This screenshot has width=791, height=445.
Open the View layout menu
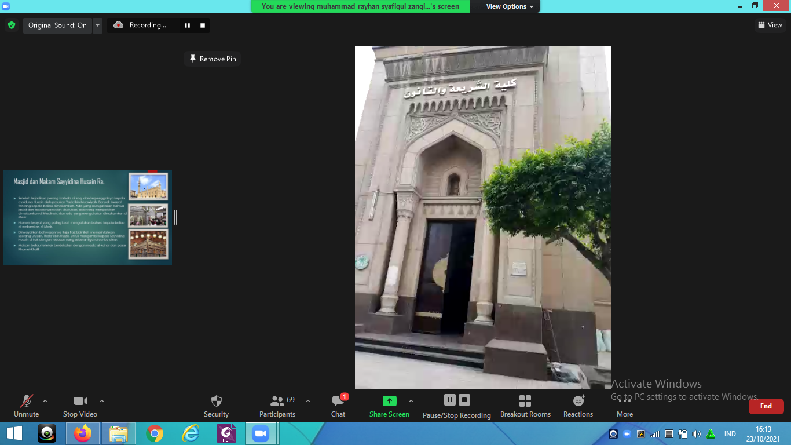click(770, 25)
